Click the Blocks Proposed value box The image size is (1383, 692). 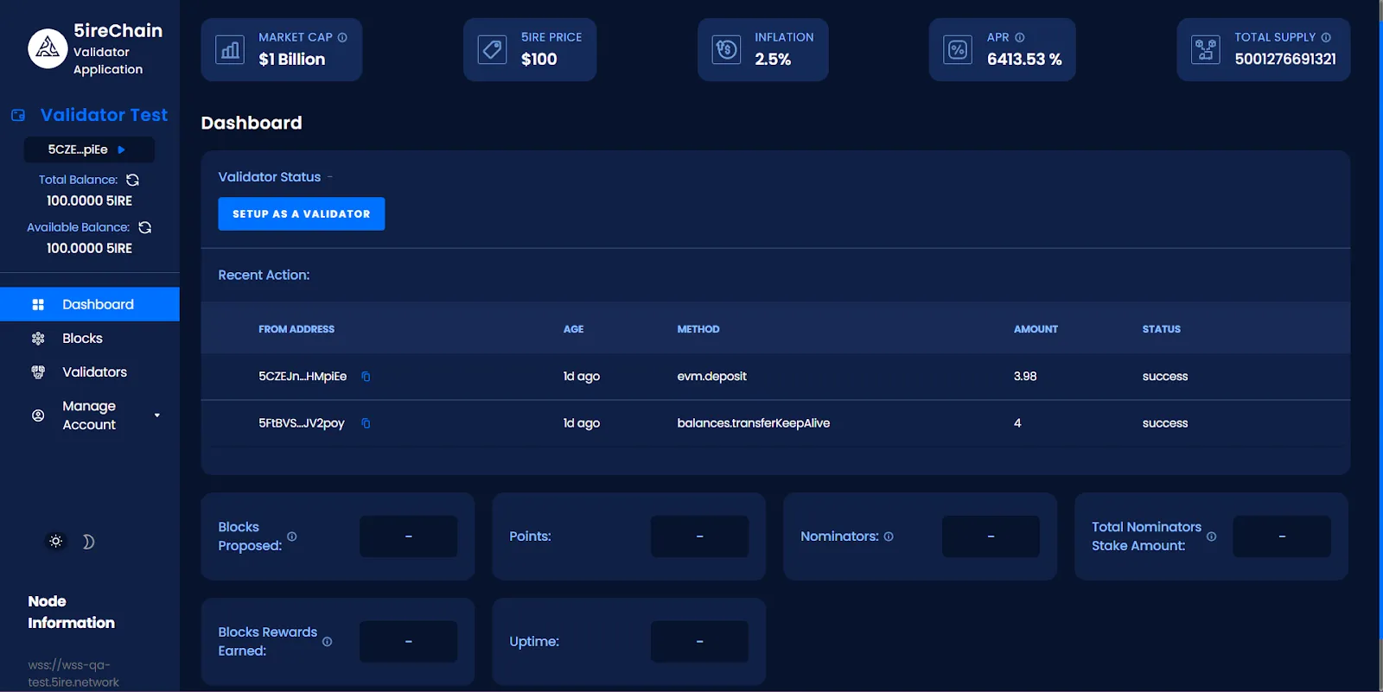click(408, 536)
